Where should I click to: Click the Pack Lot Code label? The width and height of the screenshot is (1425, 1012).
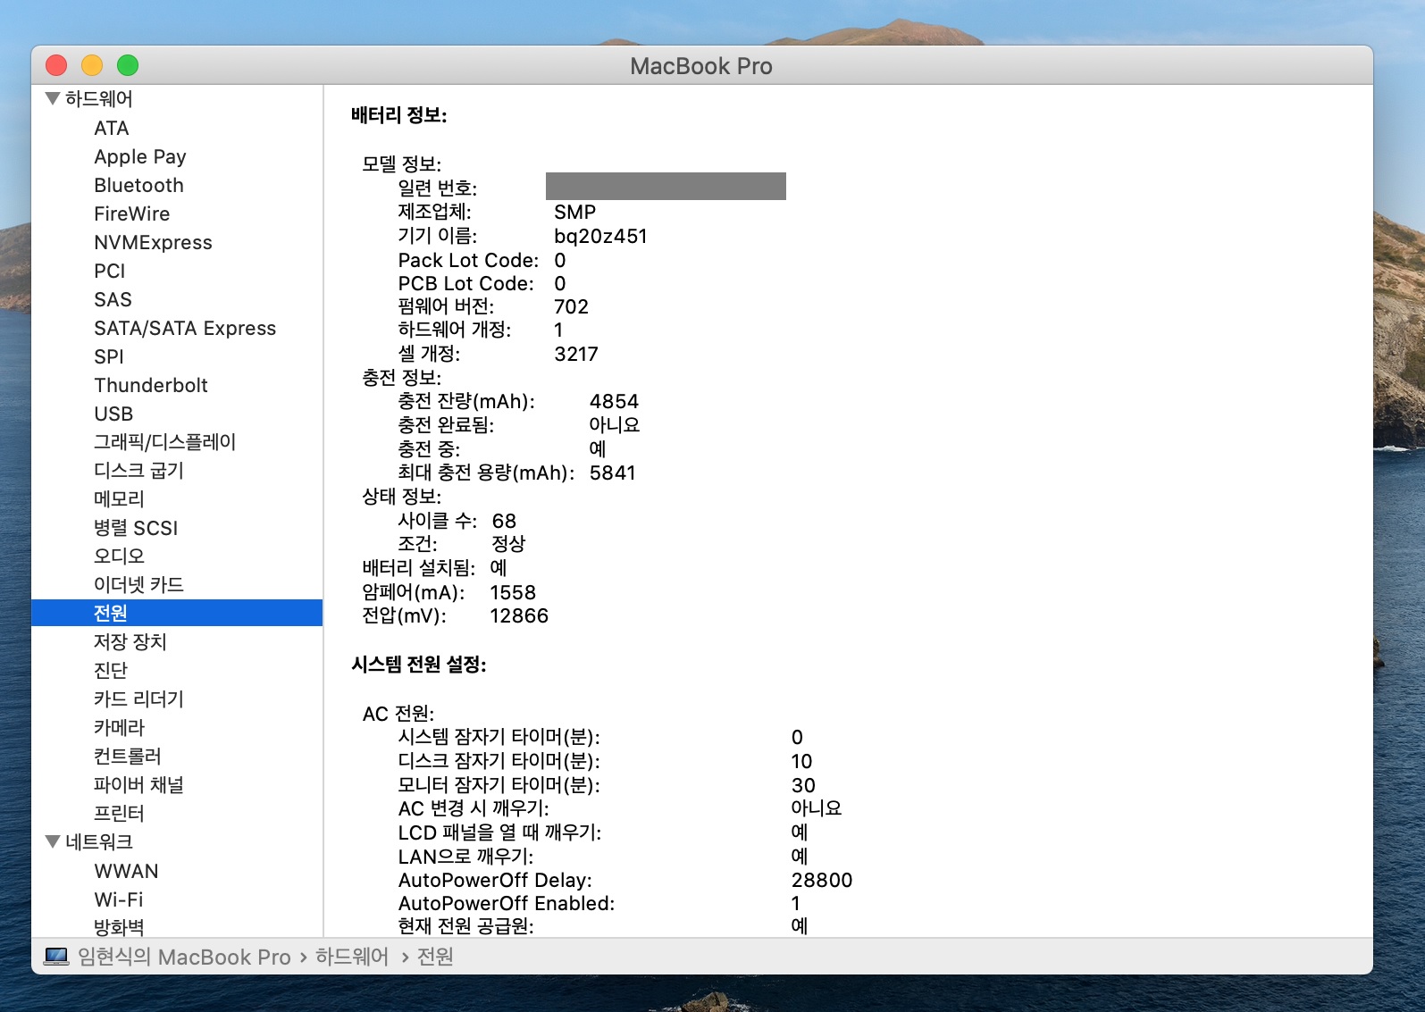click(x=469, y=260)
